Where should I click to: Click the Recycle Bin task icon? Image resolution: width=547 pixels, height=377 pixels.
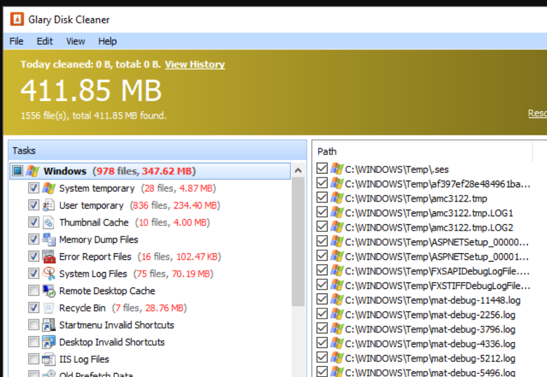pyautogui.click(x=49, y=308)
